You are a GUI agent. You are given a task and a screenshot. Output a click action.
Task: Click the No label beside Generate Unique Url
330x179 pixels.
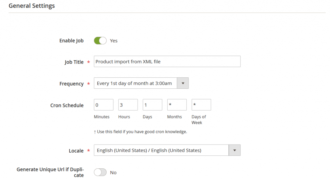point(113,173)
